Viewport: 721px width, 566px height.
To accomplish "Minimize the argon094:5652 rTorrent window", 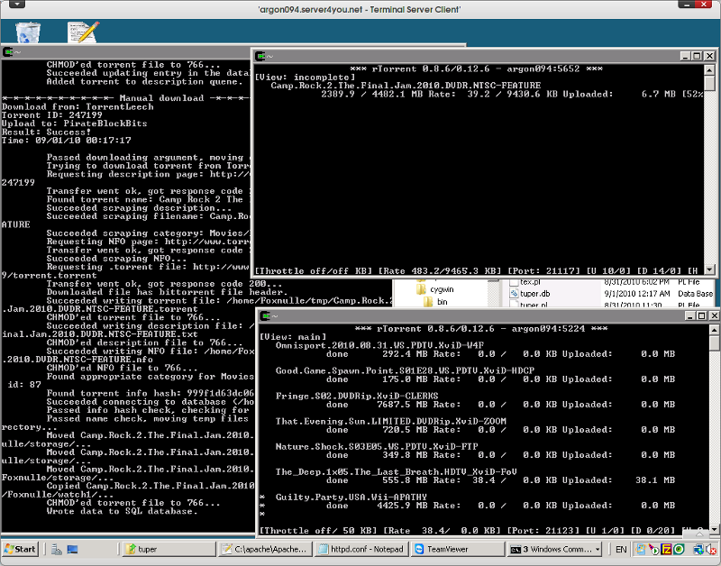I will [685, 56].
